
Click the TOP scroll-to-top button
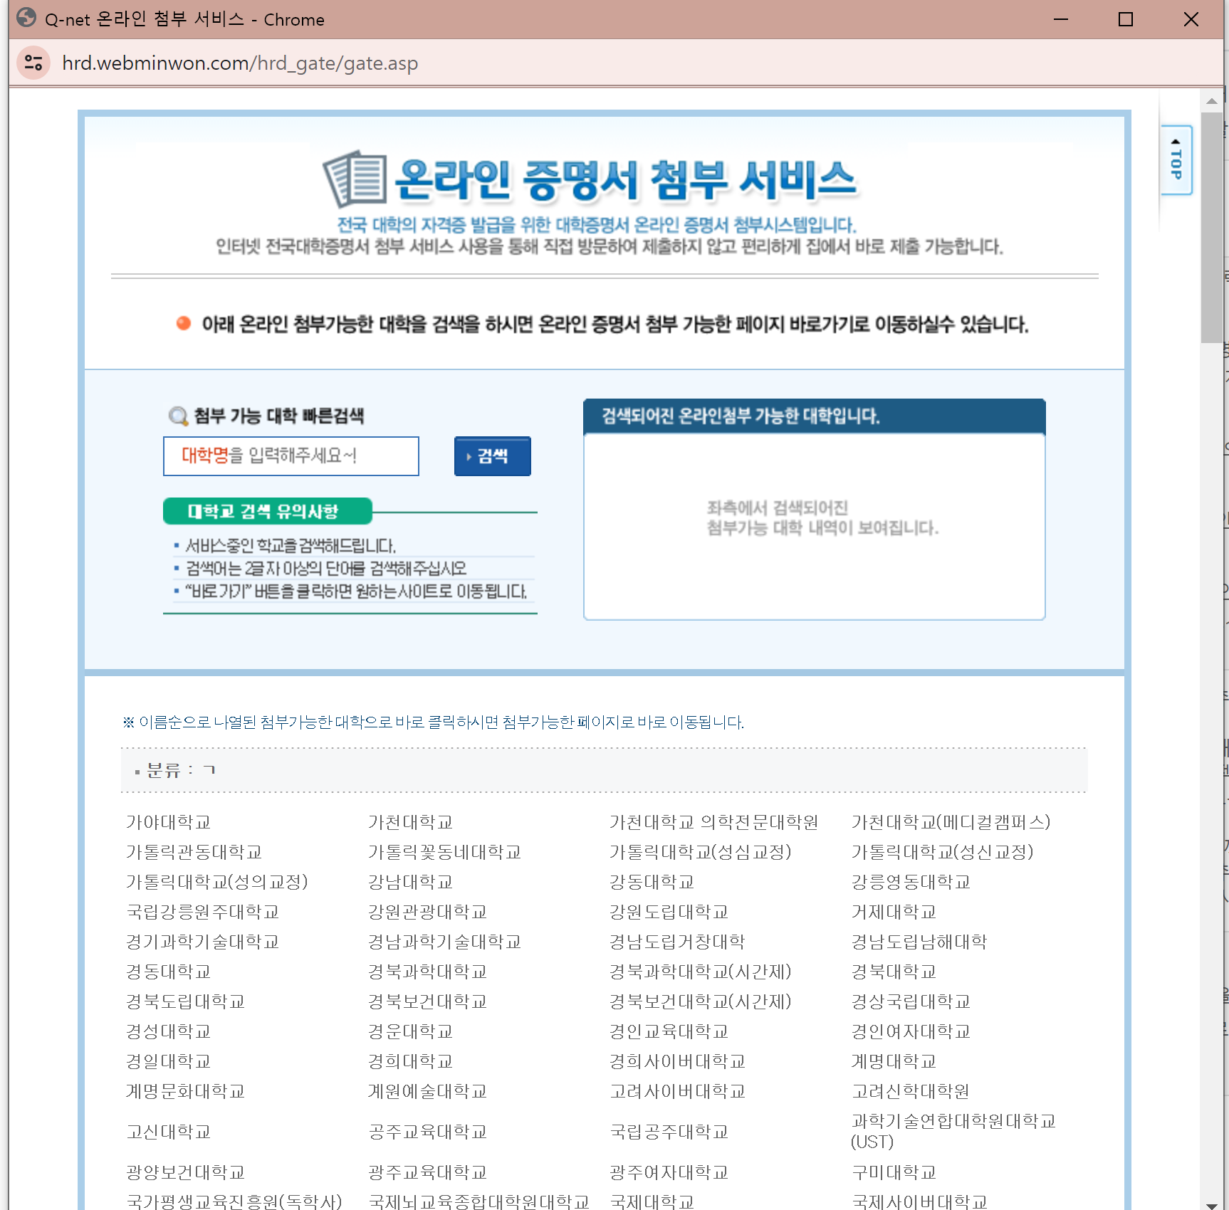1176,160
